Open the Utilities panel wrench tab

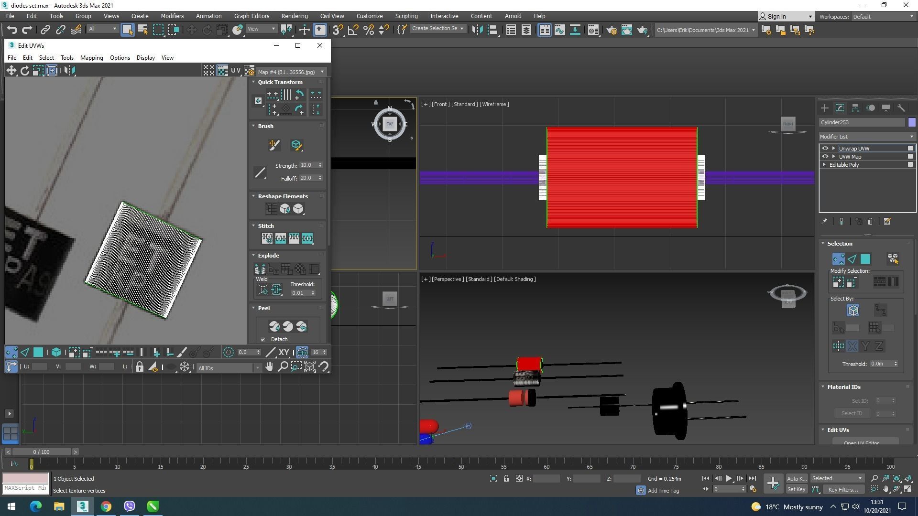pos(901,108)
